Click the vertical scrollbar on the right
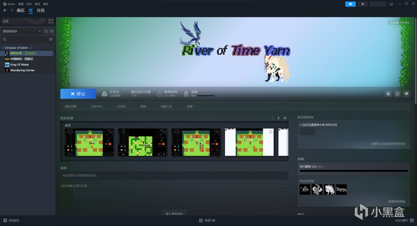417x226 pixels. coord(415,60)
